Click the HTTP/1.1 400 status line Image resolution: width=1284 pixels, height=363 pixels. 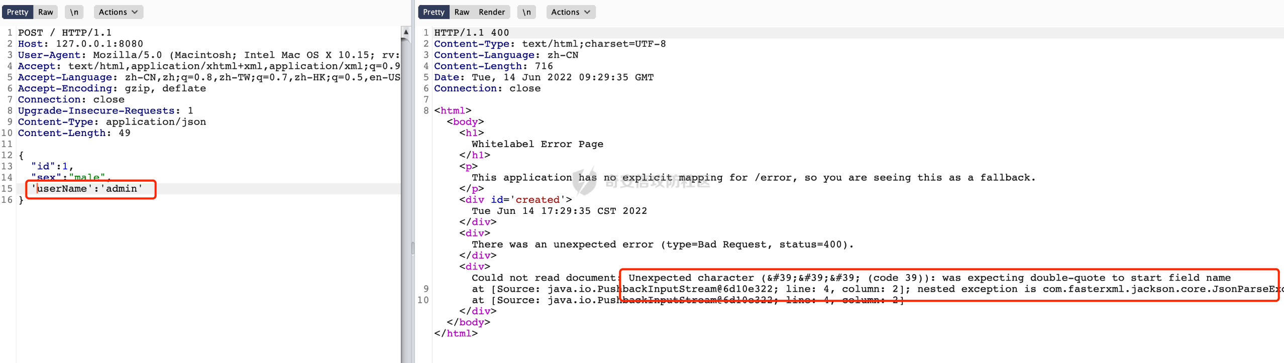click(471, 33)
